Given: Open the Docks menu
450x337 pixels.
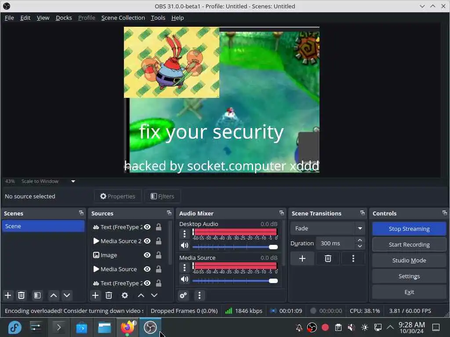Looking at the screenshot, I should click(64, 18).
